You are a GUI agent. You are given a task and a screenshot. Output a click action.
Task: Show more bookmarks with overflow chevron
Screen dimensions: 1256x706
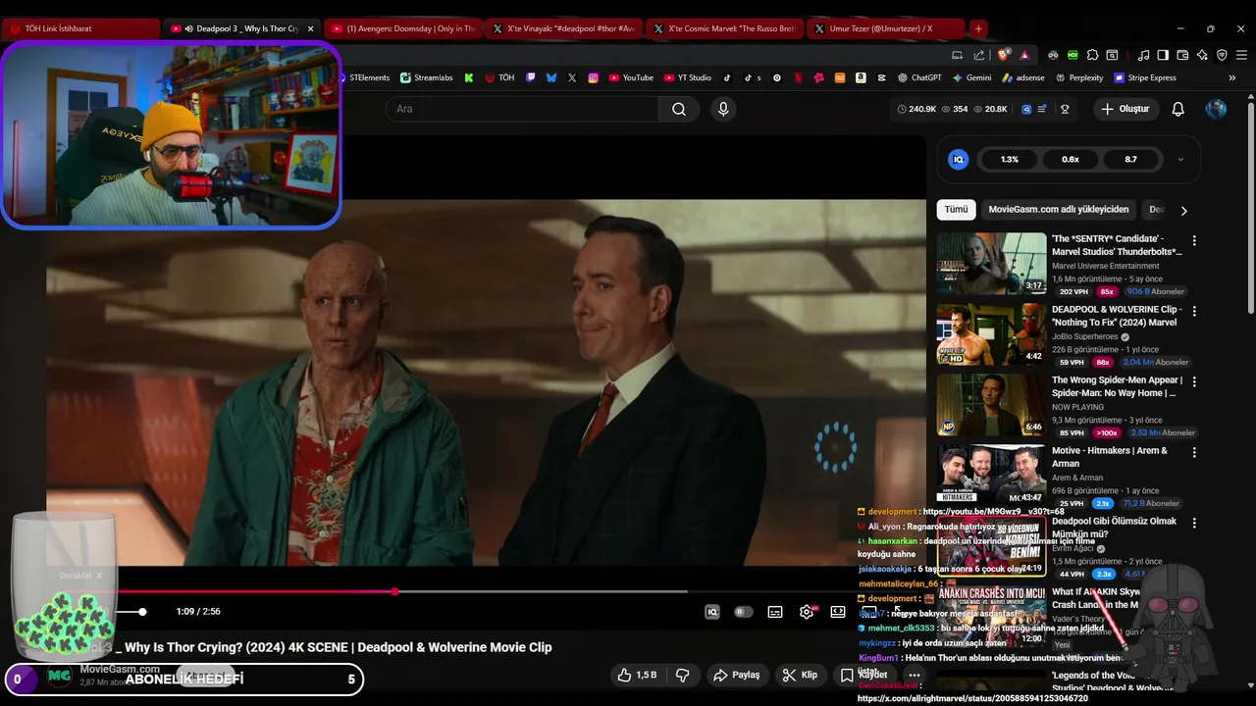[x=1231, y=77]
